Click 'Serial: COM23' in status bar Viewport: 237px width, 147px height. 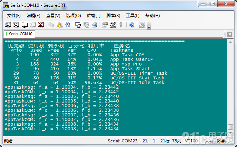coord(122,141)
